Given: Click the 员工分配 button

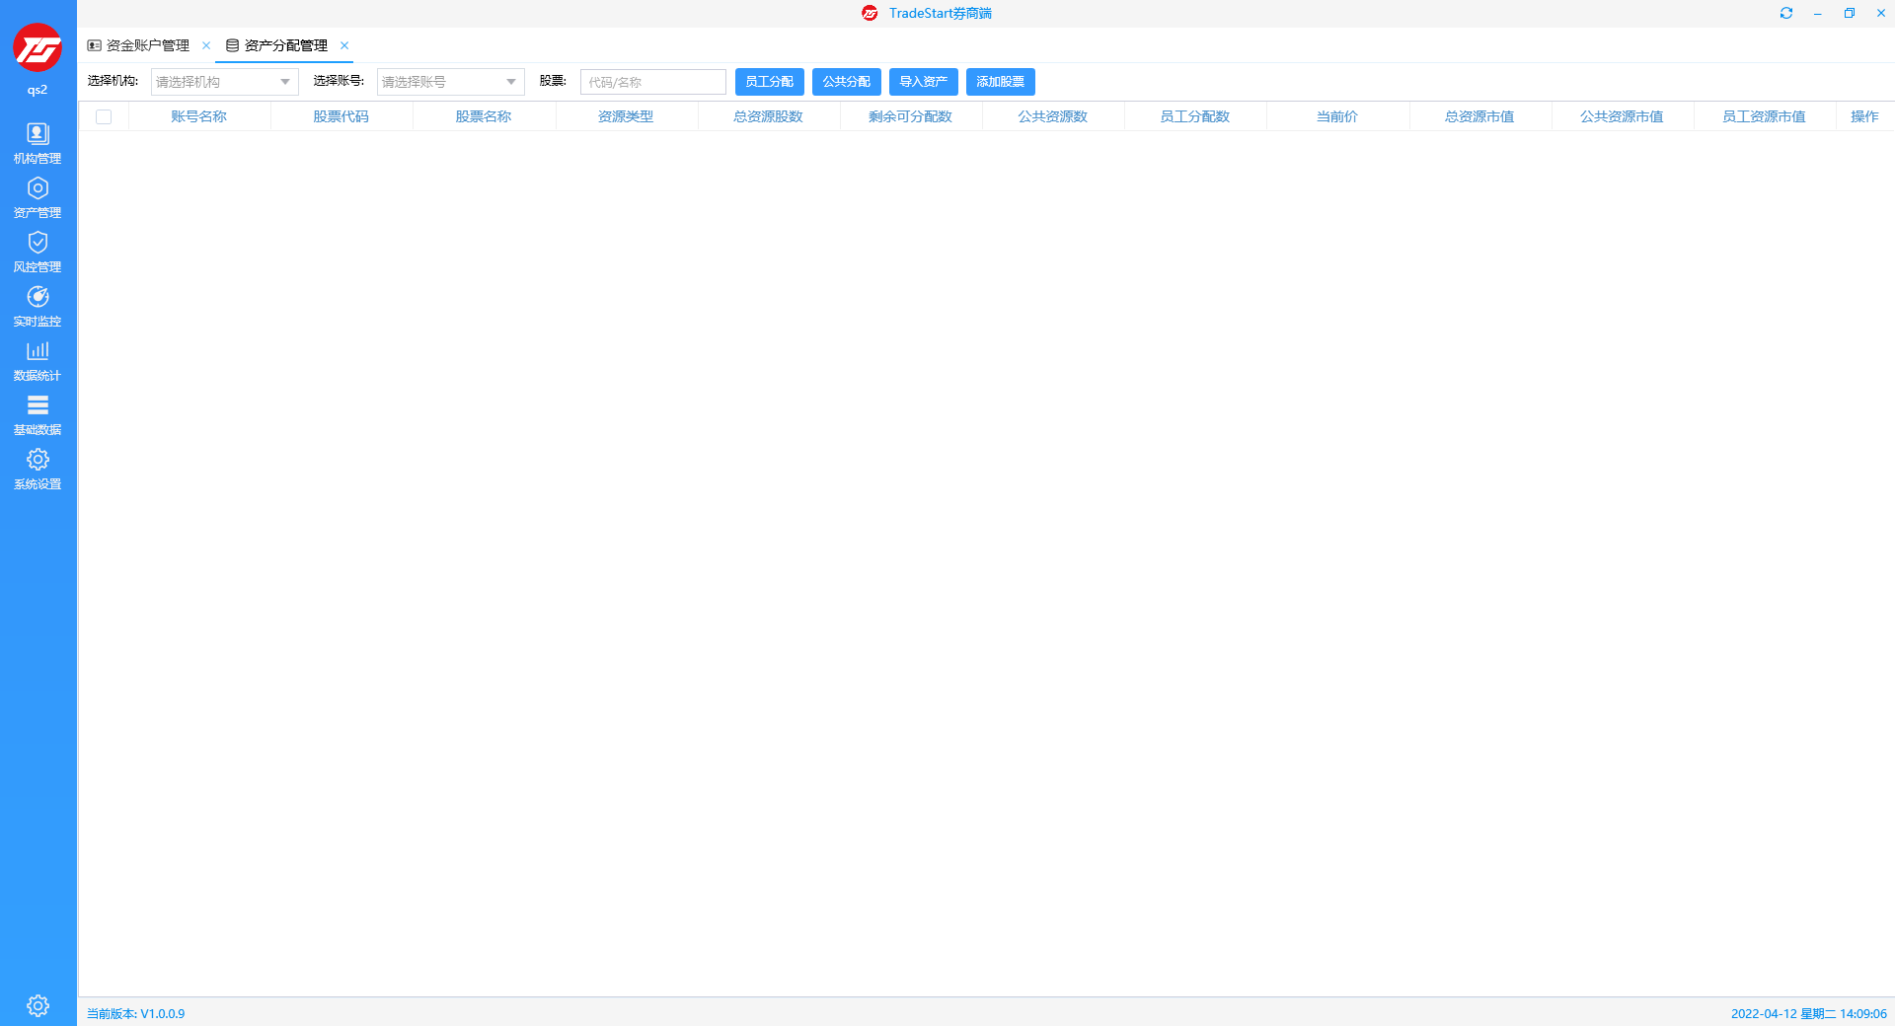Looking at the screenshot, I should tap(769, 82).
